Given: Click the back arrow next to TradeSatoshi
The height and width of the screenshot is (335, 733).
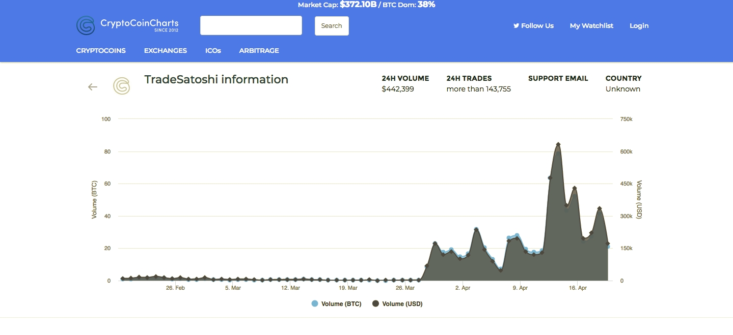Looking at the screenshot, I should pyautogui.click(x=93, y=87).
